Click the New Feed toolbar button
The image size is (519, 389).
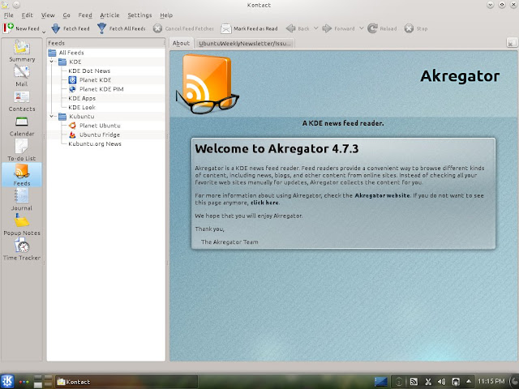[x=22, y=28]
